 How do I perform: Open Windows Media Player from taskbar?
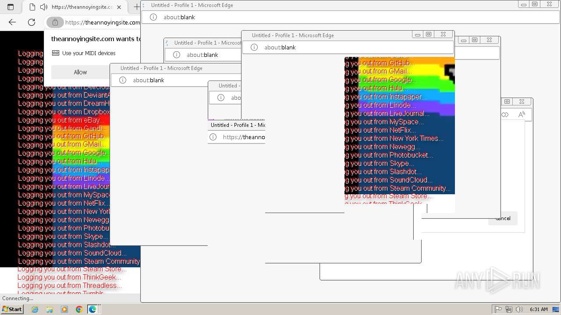pos(64,309)
